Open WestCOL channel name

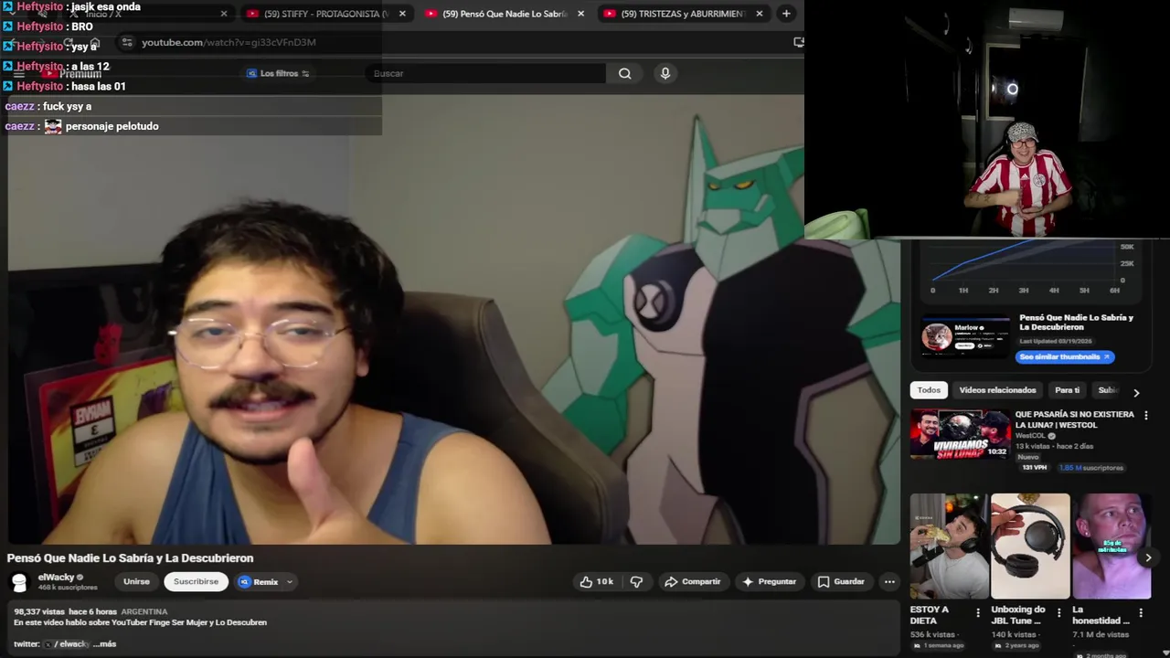(1030, 436)
